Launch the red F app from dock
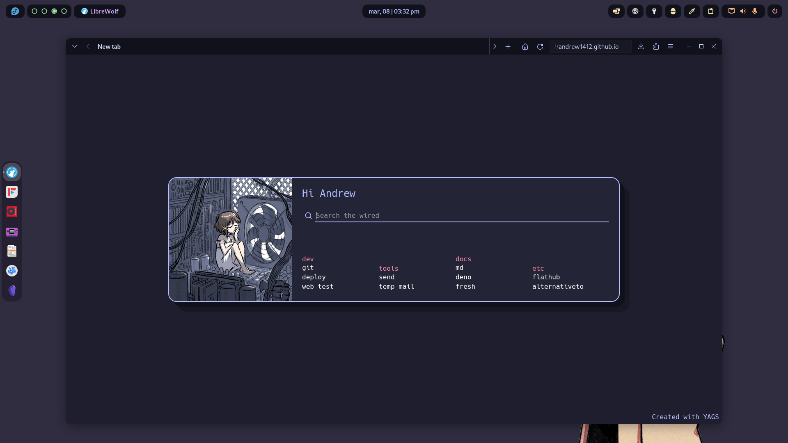 12,192
